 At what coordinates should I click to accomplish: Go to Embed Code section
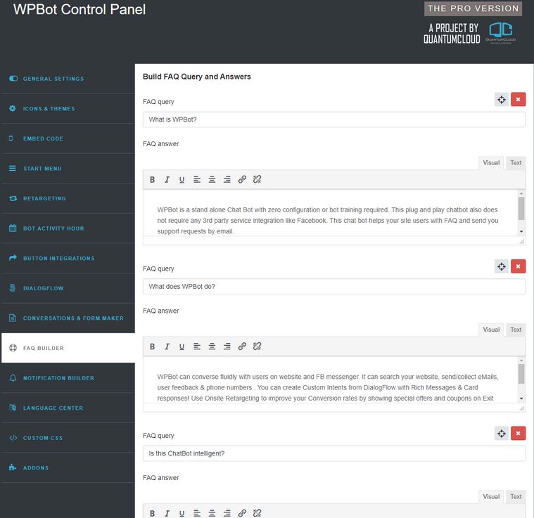(x=68, y=138)
